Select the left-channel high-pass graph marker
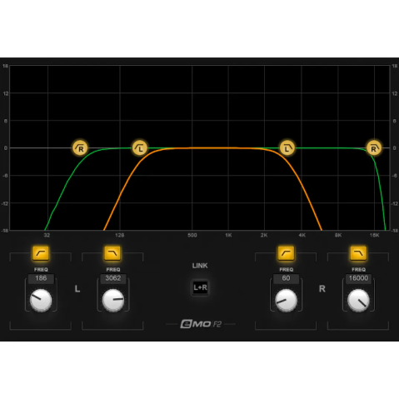 (x=140, y=147)
